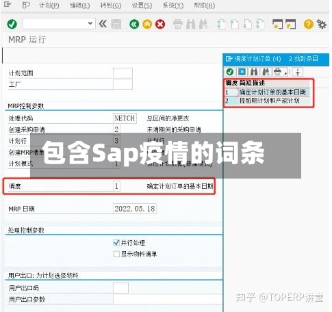Click the MRP 日期 field 2022.05.18
The width and height of the screenshot is (332, 312).
(135, 209)
